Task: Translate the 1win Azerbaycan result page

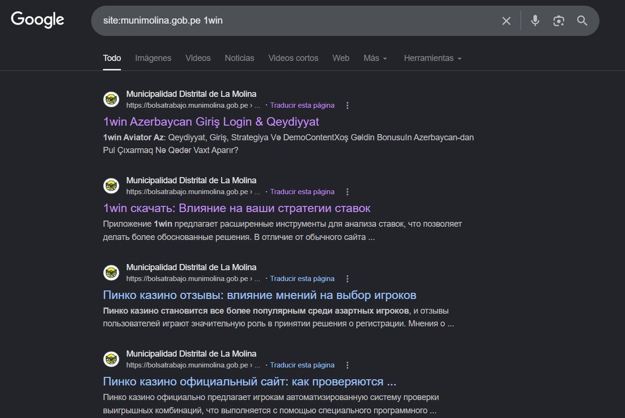Action: [302, 105]
